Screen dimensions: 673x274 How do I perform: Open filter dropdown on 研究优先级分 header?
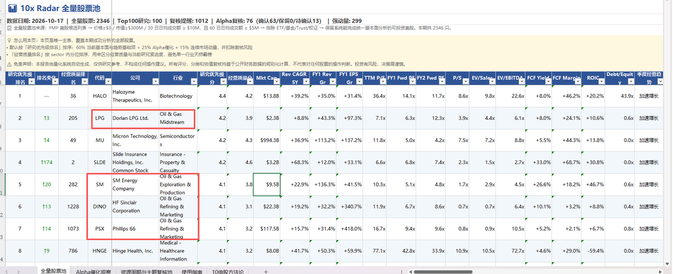[x=223, y=81]
